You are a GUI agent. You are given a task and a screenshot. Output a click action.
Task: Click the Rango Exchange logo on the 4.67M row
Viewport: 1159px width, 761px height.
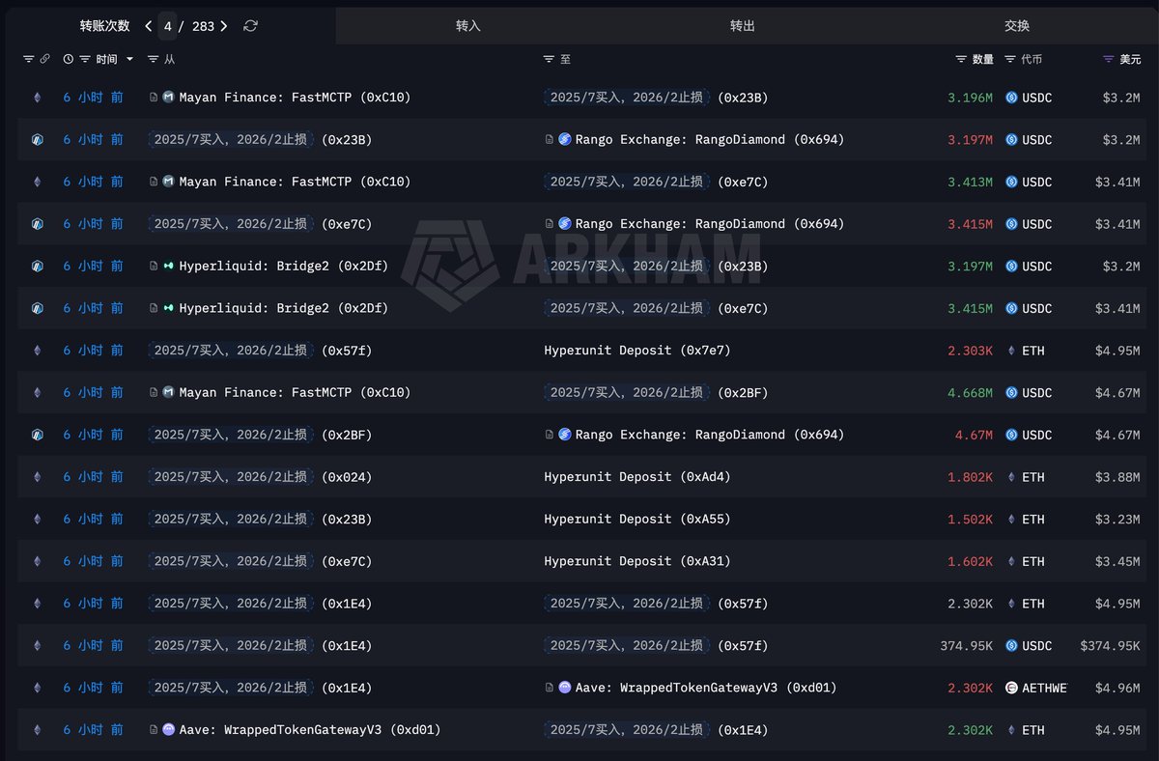tap(565, 435)
